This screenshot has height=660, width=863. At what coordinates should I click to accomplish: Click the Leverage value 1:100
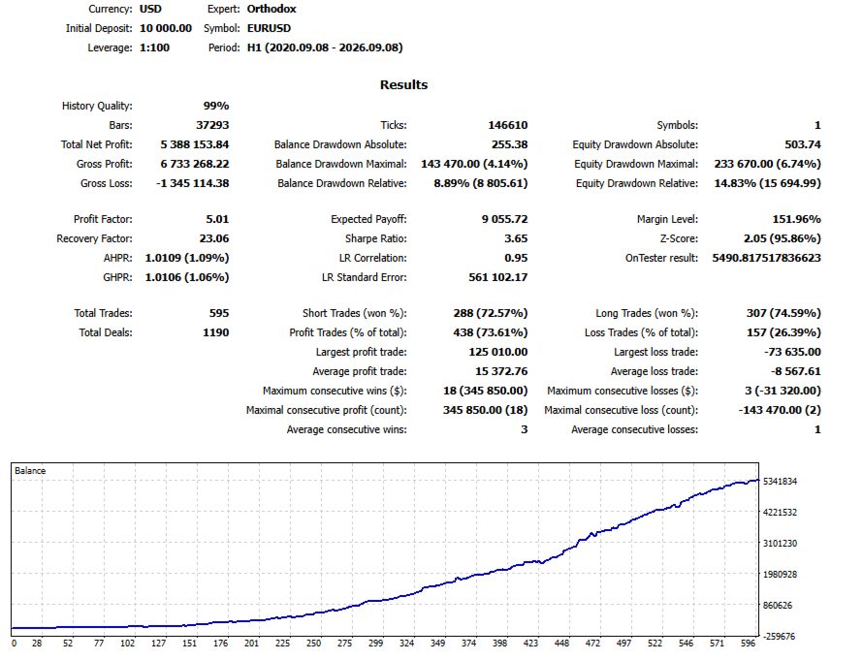click(154, 47)
